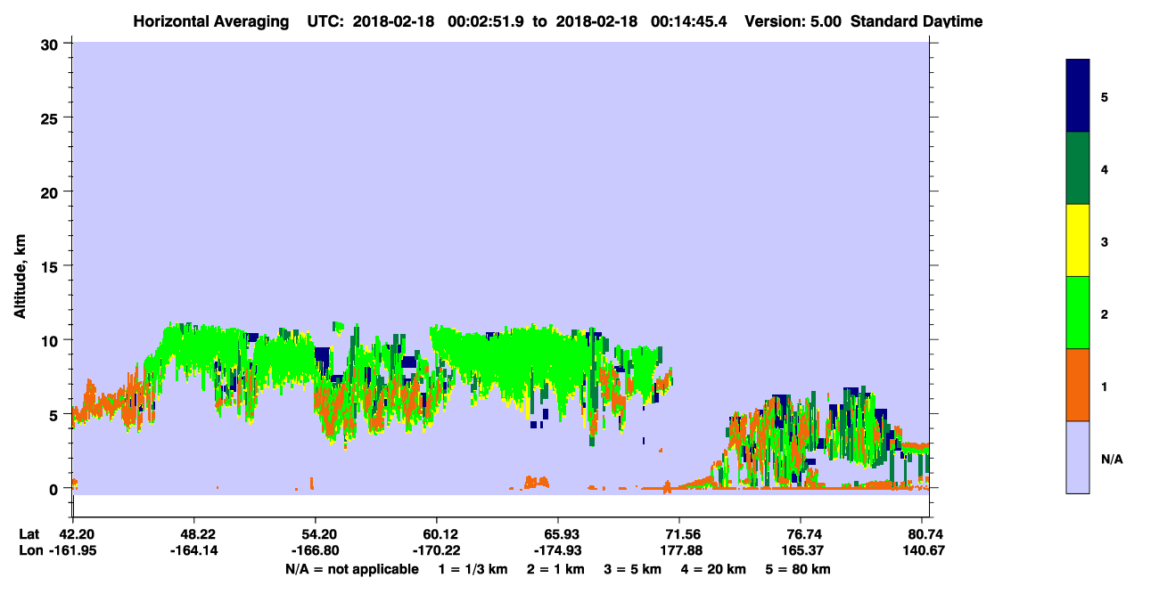Image resolution: width=1159 pixels, height=594 pixels.
Task: Click the 'Version: 5.00' text in title
Action: (792, 21)
